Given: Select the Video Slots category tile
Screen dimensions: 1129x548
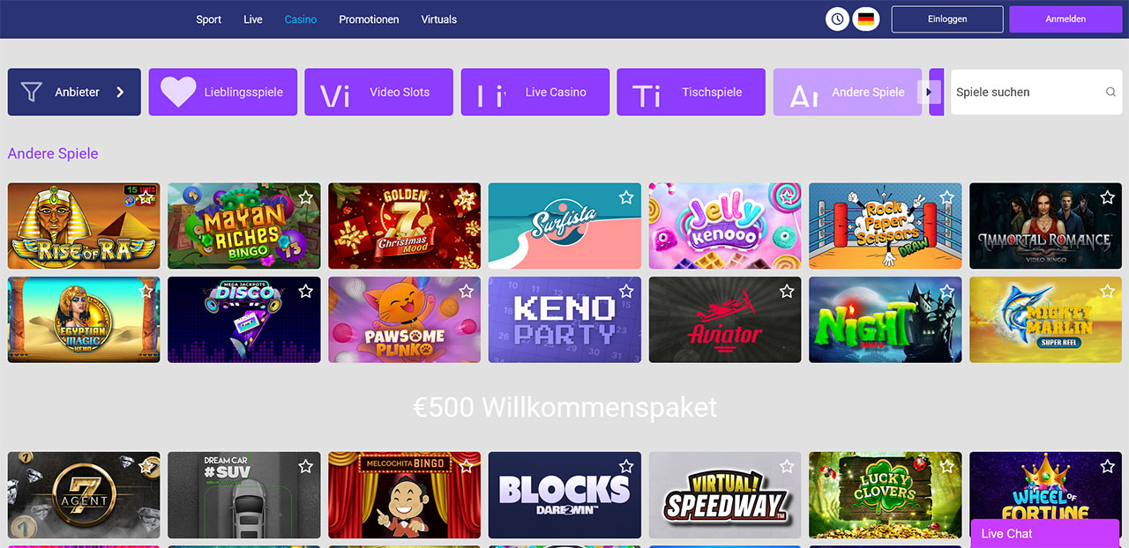Looking at the screenshot, I should click(x=378, y=92).
